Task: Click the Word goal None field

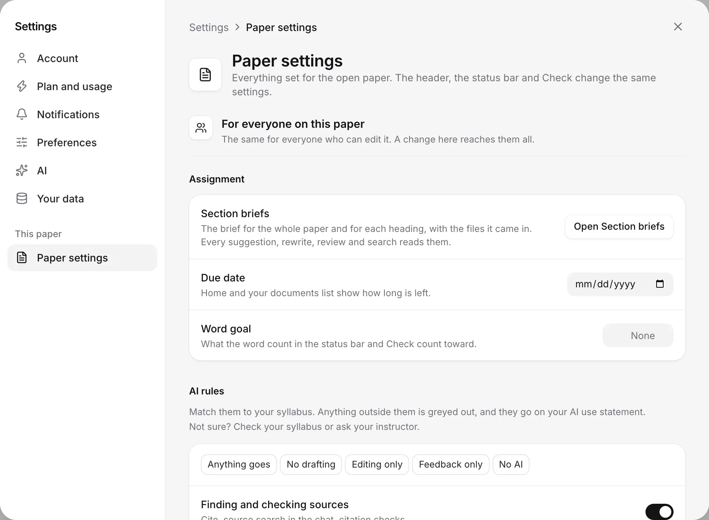Action: [x=638, y=335]
